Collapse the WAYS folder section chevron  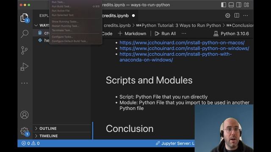coord(36,25)
